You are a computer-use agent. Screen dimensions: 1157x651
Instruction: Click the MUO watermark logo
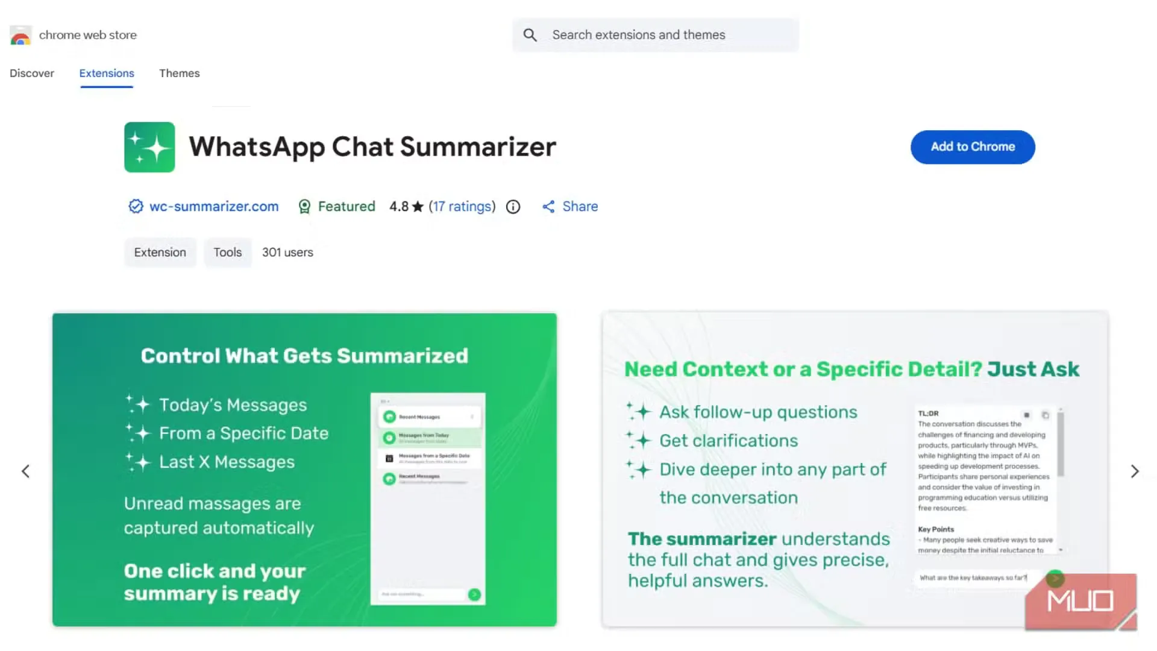1080,601
